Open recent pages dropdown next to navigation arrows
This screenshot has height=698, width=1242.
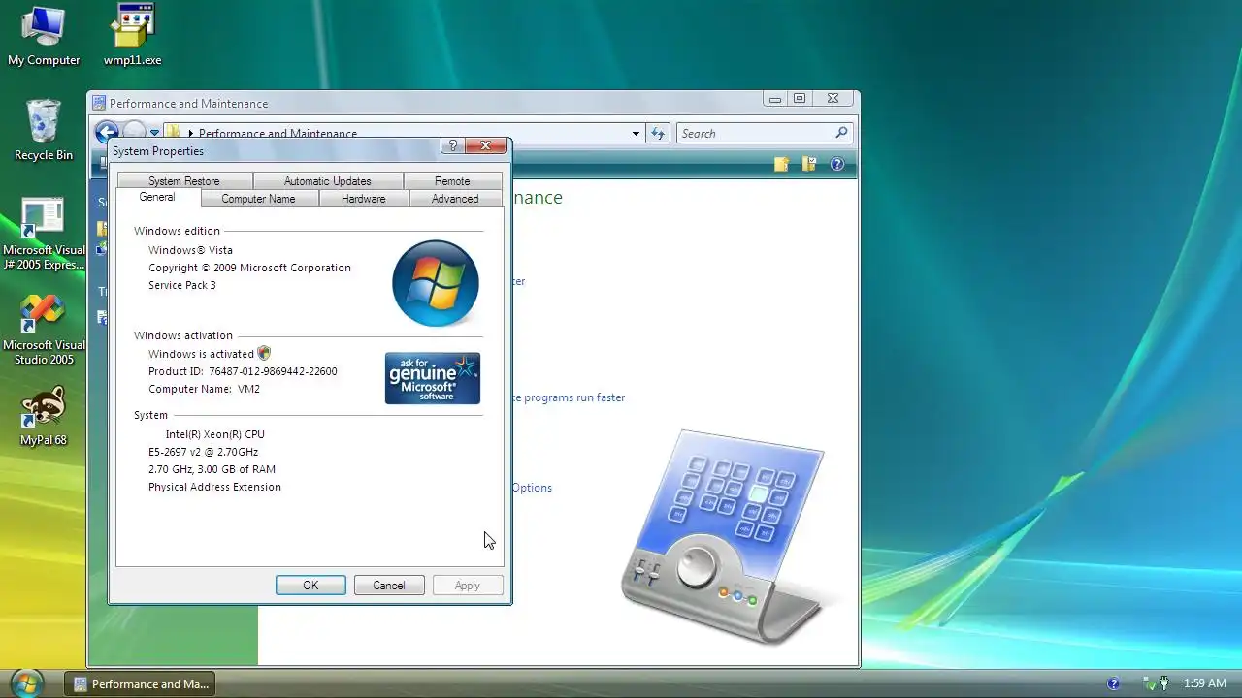tap(154, 134)
